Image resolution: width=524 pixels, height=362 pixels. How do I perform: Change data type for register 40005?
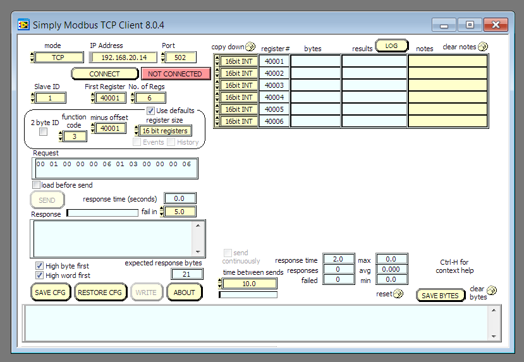pyautogui.click(x=238, y=109)
